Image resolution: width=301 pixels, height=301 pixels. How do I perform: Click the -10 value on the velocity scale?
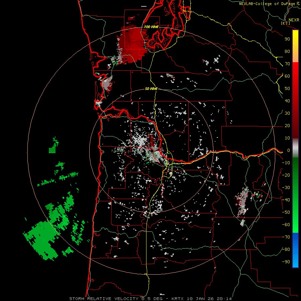tap(286, 163)
